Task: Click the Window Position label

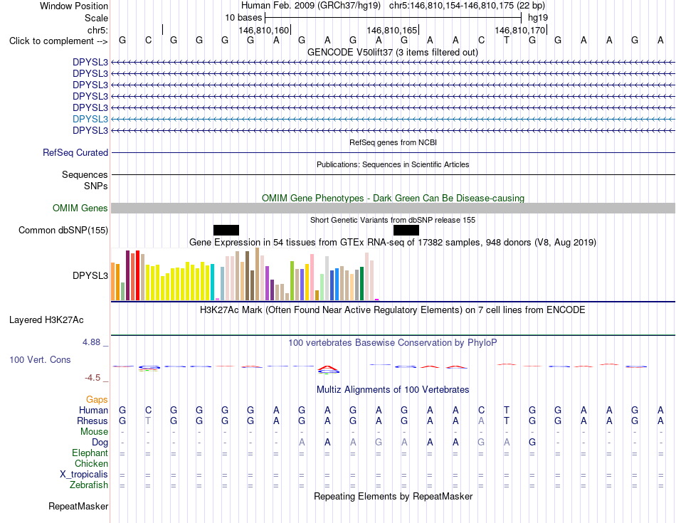Action: click(x=74, y=6)
